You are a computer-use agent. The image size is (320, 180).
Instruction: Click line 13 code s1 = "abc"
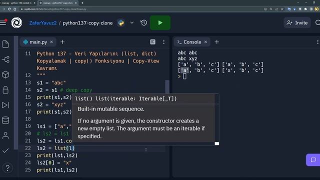coord(51,82)
